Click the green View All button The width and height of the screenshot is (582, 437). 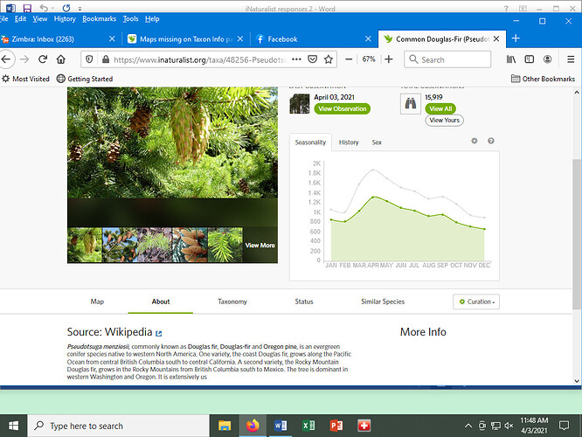click(440, 108)
